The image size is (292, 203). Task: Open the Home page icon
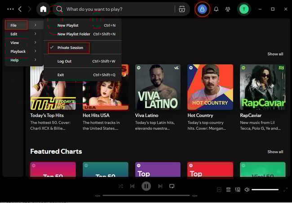(x=43, y=9)
